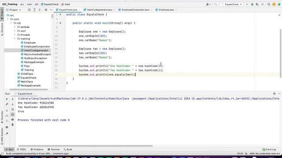Run EqualsCheck from top toolbar
This screenshot has width=282, height=158.
247,4
